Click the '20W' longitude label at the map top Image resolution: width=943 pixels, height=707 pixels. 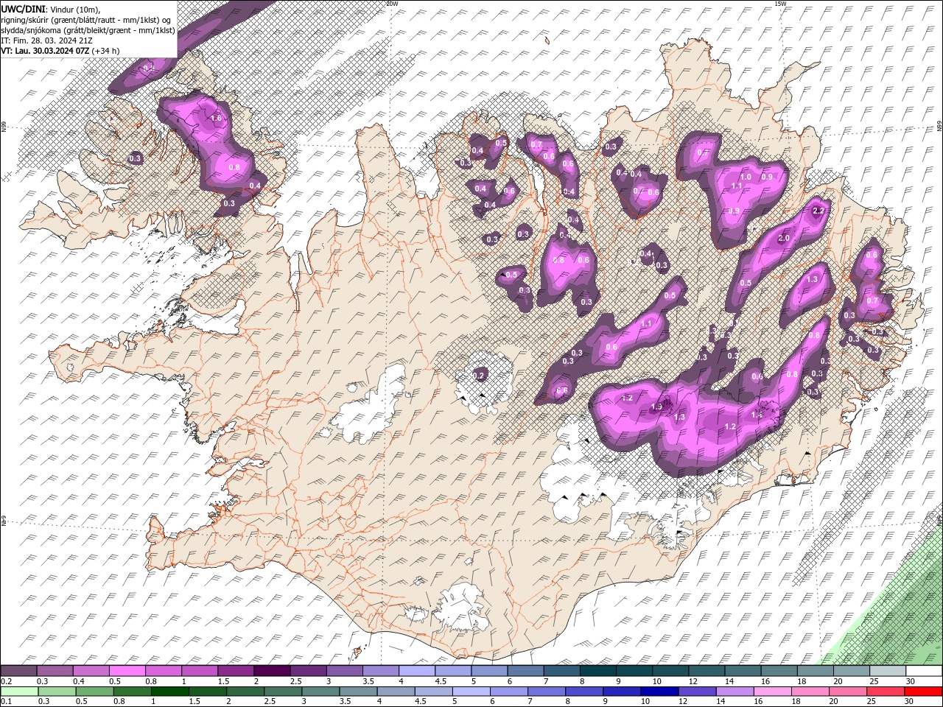[392, 4]
